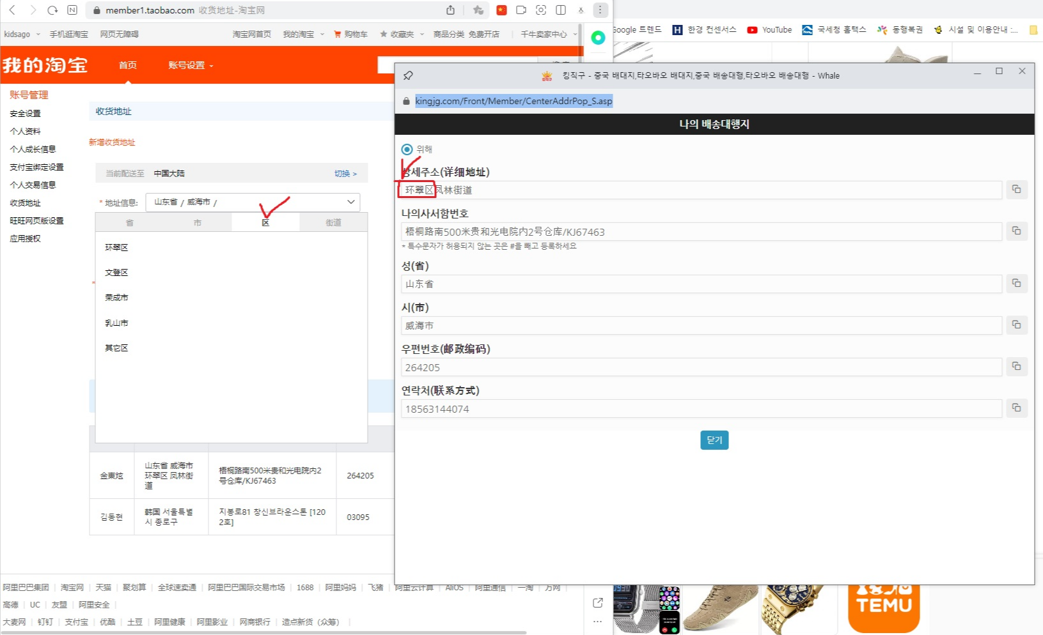Select 其它区 from the district list

(116, 348)
